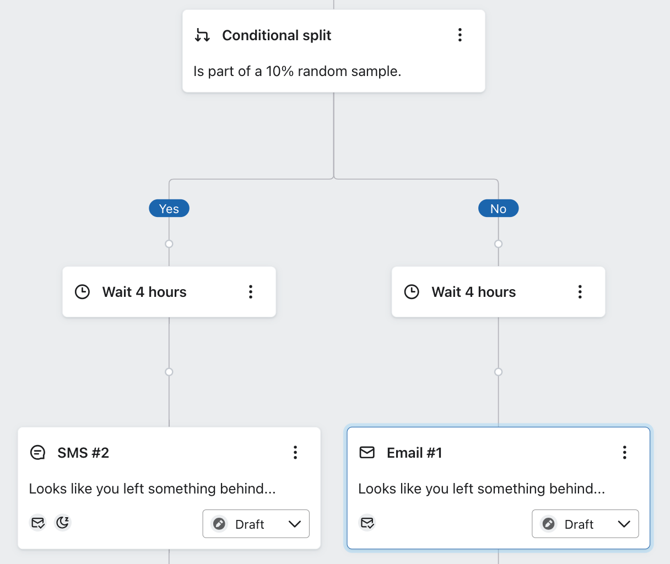Click the No branch badge
Screen dimensions: 670x564
498,208
